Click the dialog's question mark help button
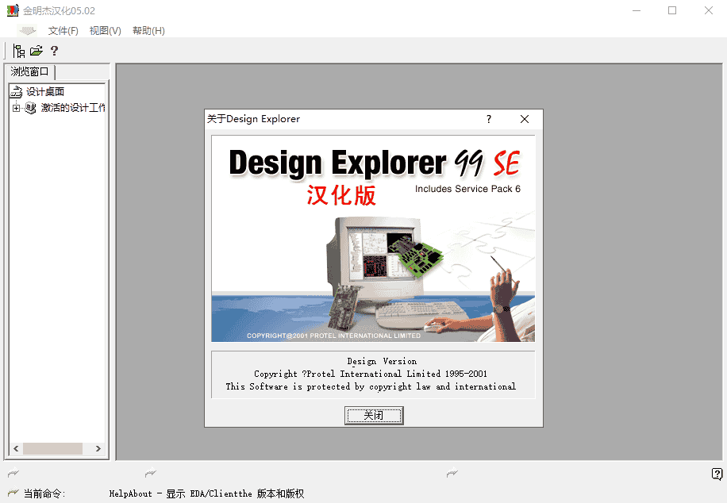 click(489, 119)
